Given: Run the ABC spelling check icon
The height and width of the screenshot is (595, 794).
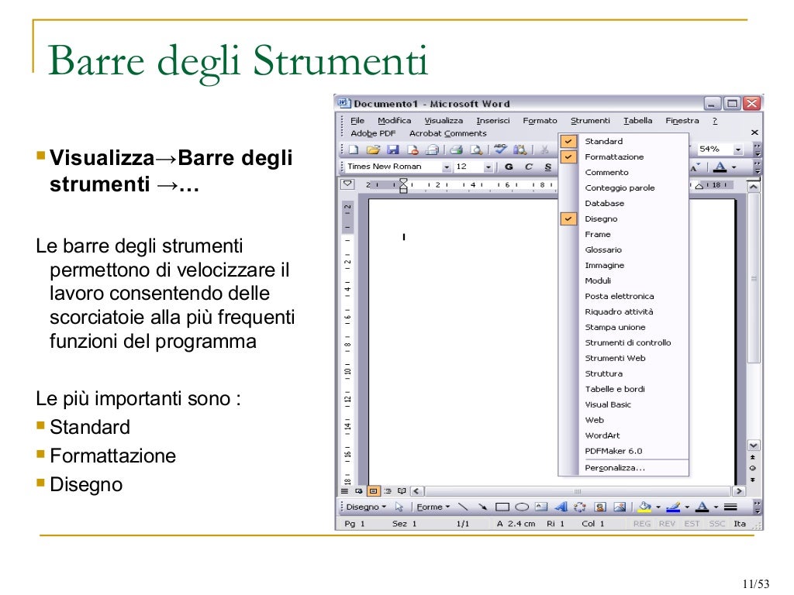Looking at the screenshot, I should pyautogui.click(x=500, y=150).
